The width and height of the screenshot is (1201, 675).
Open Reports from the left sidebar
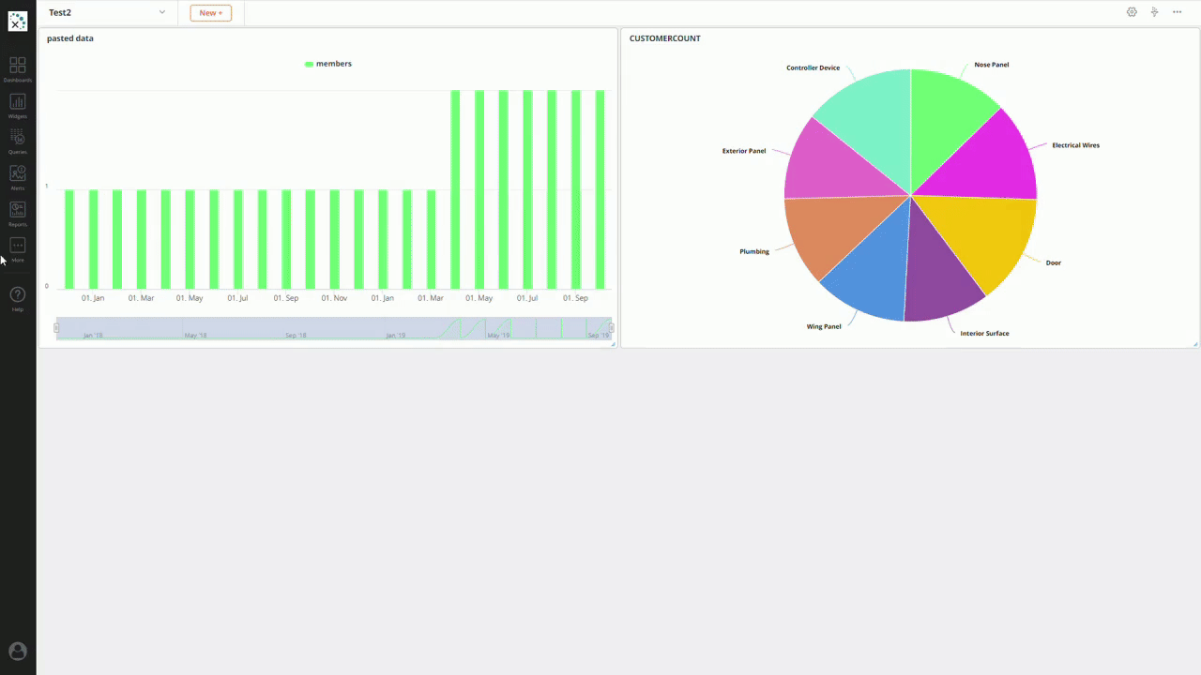pos(18,212)
